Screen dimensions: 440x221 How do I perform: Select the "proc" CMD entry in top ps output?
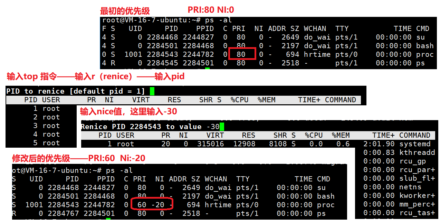pos(425,54)
